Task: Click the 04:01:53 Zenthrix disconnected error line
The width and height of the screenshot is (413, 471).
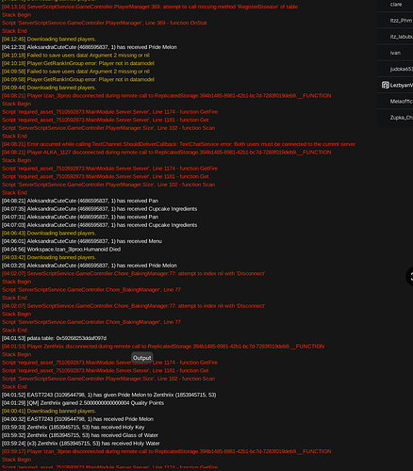Action: [x=163, y=347]
